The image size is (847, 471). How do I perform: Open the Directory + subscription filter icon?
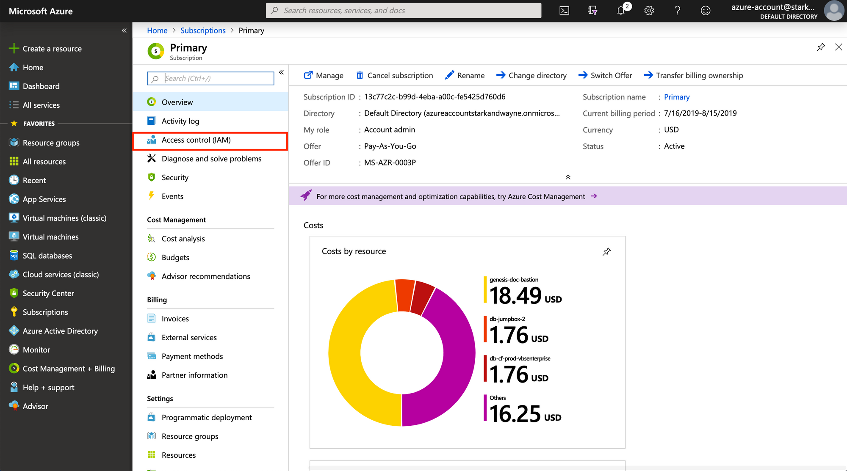pos(592,11)
